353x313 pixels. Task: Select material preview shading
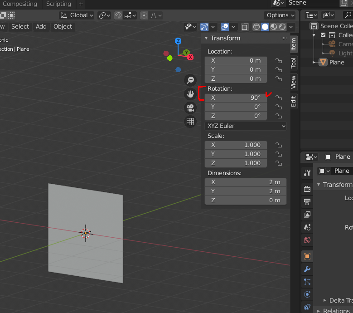274,27
